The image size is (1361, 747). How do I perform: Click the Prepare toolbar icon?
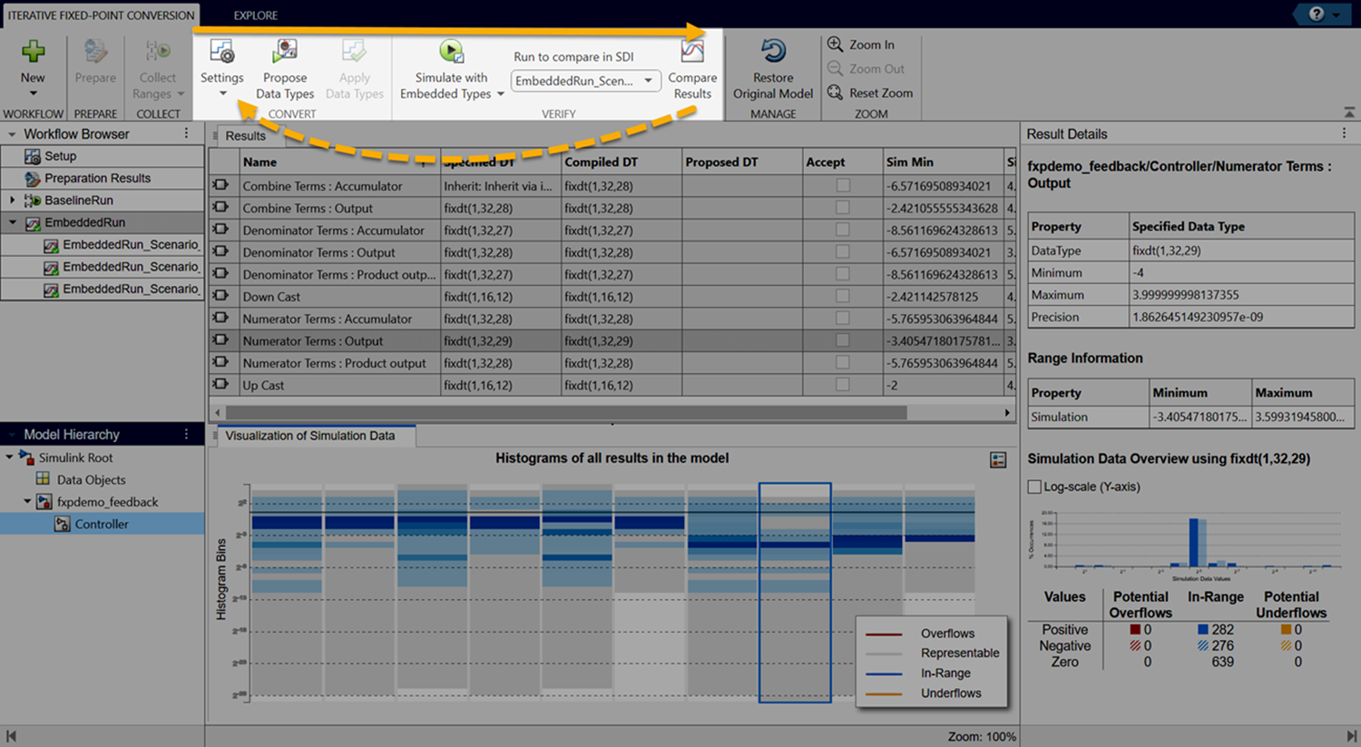pyautogui.click(x=95, y=52)
